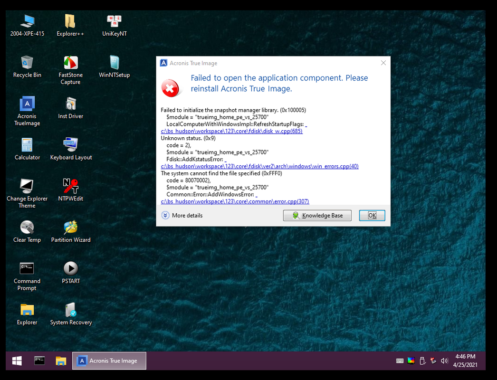
Task: Open the Calculator shortcut
Action: pyautogui.click(x=27, y=149)
